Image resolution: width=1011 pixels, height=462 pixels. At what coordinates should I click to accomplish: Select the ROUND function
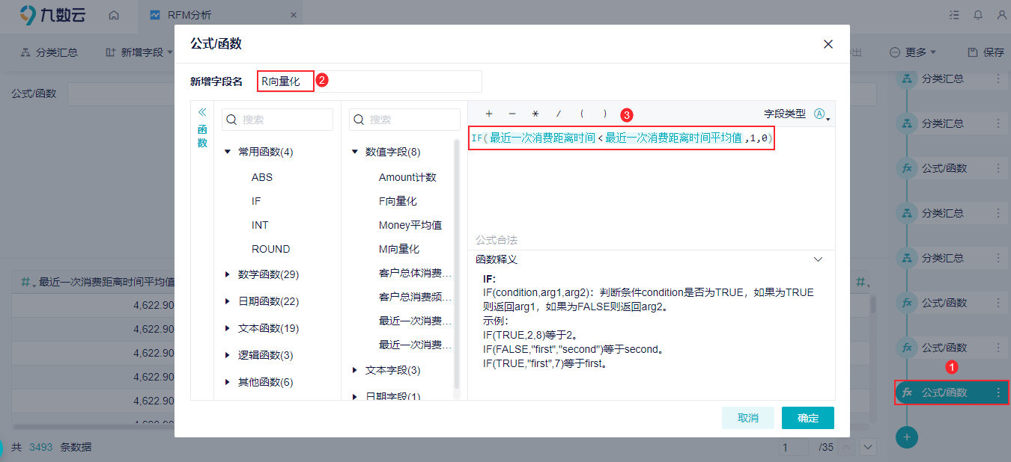[x=270, y=249]
